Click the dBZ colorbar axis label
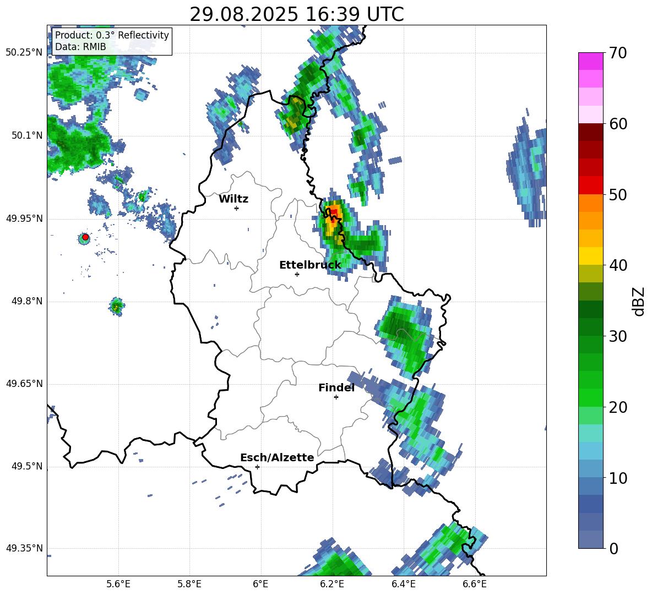Screen dimensions: 652x595 click(638, 301)
